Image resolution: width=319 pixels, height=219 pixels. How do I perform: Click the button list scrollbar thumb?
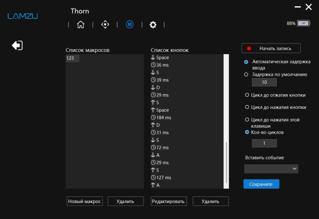pos(227,163)
